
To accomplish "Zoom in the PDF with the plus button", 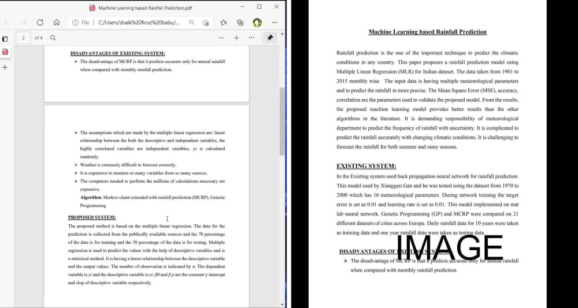I will point(236,38).
